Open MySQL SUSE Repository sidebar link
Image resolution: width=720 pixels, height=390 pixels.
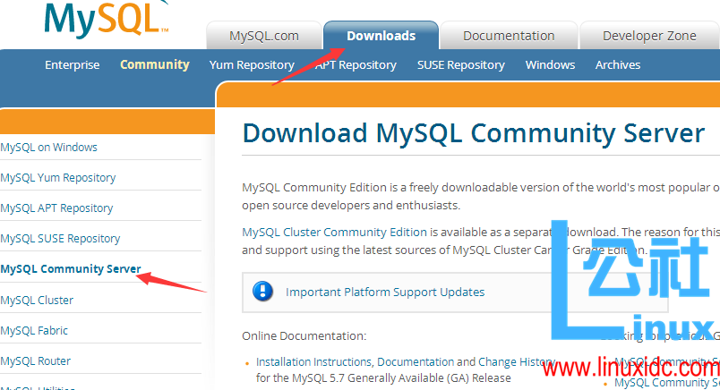tap(60, 239)
